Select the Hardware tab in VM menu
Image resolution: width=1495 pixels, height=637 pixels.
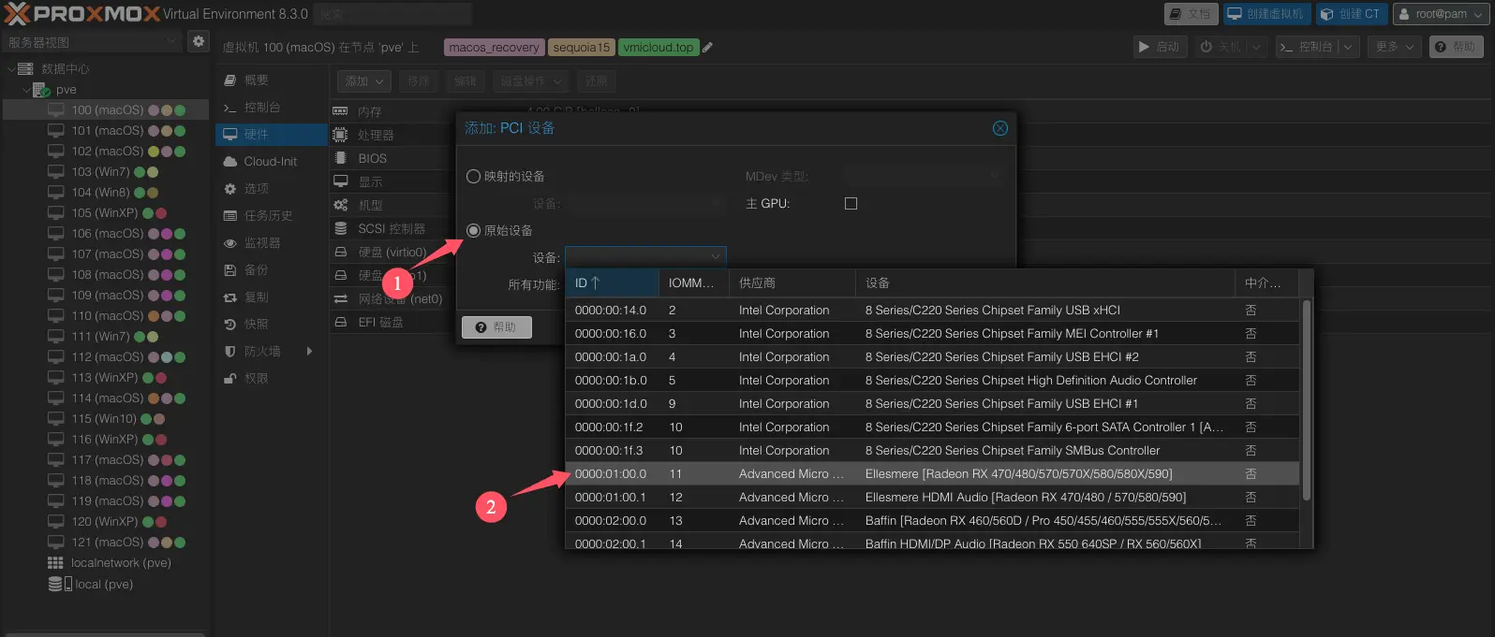(272, 134)
